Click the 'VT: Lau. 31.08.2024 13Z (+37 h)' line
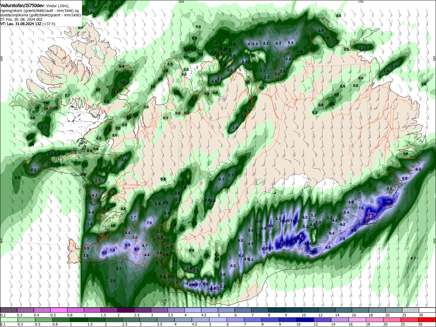Viewport: 436px width, 327px height. point(28,24)
